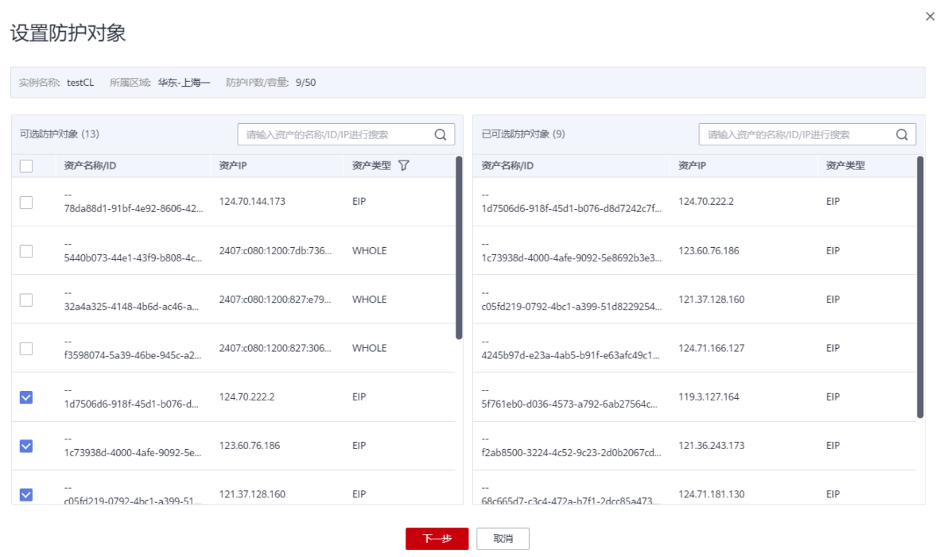Check the row with ID f3598074-5a39-46be
Image resolution: width=947 pixels, height=557 pixels.
pyautogui.click(x=26, y=349)
